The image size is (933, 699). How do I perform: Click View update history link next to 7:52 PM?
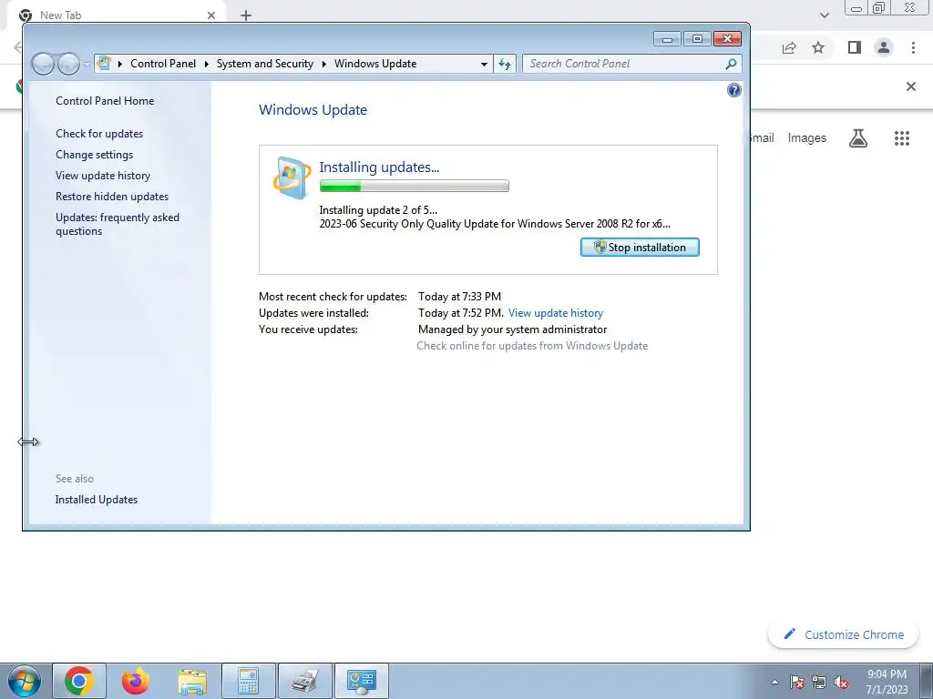(x=556, y=313)
